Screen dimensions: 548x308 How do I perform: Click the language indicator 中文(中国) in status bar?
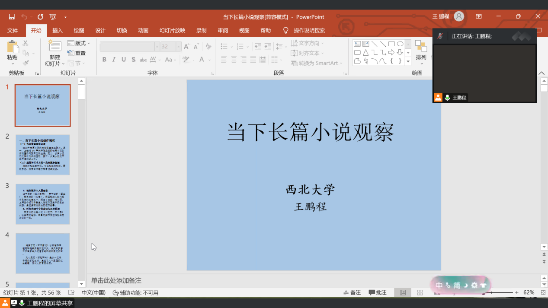(x=93, y=292)
